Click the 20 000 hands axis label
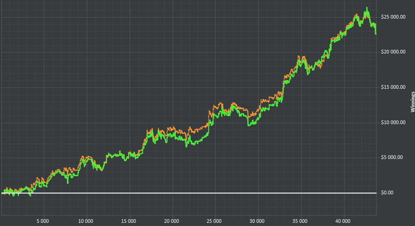Viewport: 415px width, 226px height. [171, 221]
